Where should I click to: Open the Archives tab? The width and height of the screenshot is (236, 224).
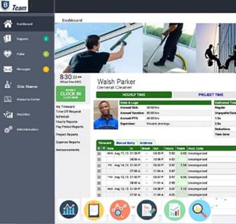click(x=146, y=143)
